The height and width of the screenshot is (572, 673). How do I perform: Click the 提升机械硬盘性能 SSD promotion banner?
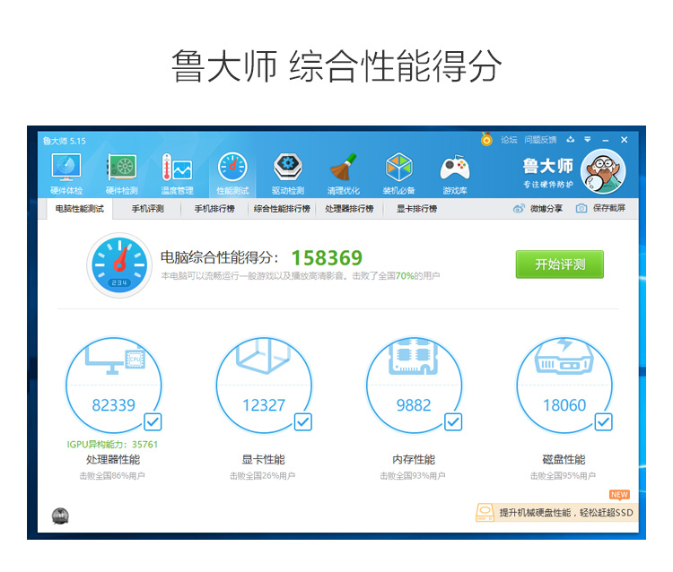(556, 513)
